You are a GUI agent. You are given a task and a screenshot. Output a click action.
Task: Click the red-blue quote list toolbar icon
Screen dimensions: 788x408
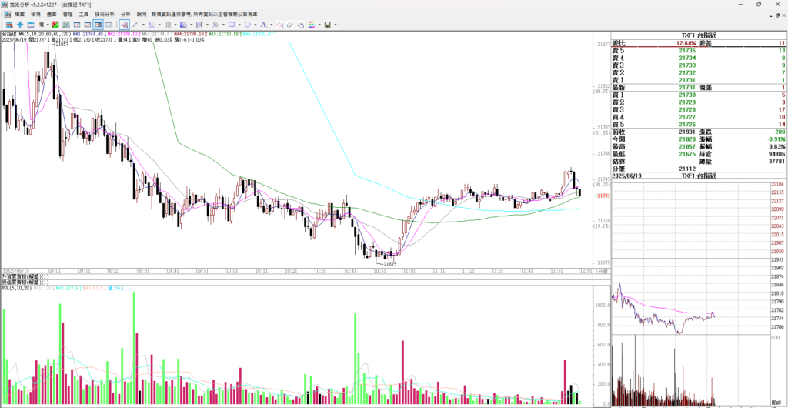coord(9,24)
